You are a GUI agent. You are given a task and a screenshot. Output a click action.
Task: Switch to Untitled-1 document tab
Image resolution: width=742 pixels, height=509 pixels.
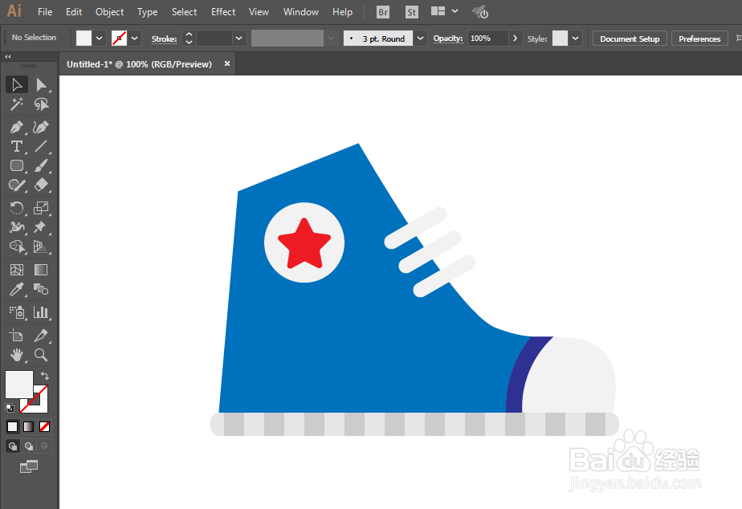pos(139,64)
